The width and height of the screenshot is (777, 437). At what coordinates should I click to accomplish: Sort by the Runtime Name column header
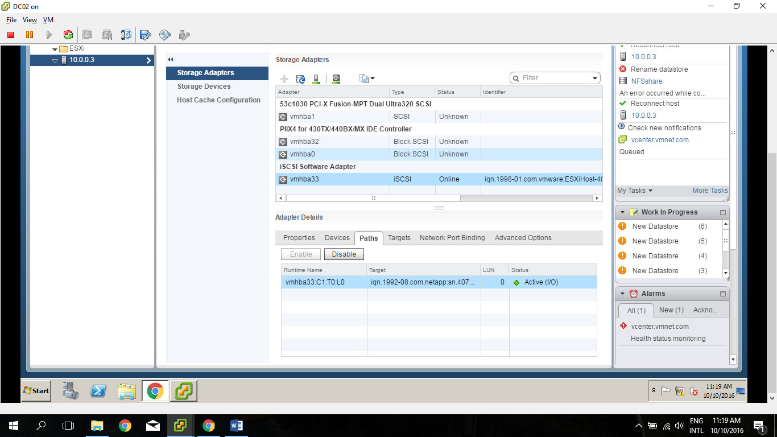pyautogui.click(x=324, y=270)
